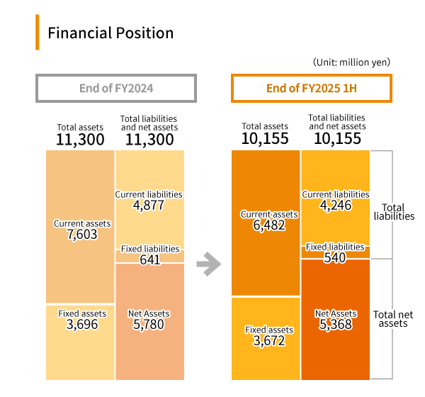This screenshot has height=397, width=425.
Task: Select the End of FY2025 1H header box
Action: [x=311, y=89]
